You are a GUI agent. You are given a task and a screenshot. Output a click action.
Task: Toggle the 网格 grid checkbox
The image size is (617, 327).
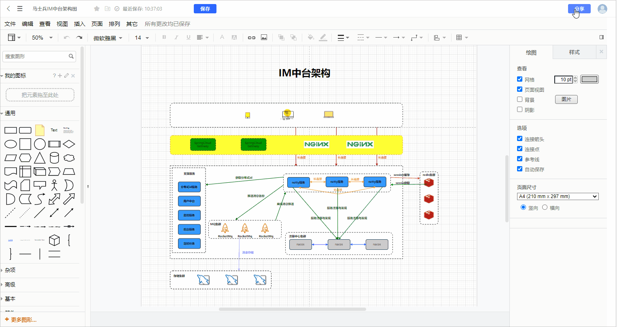(x=520, y=79)
